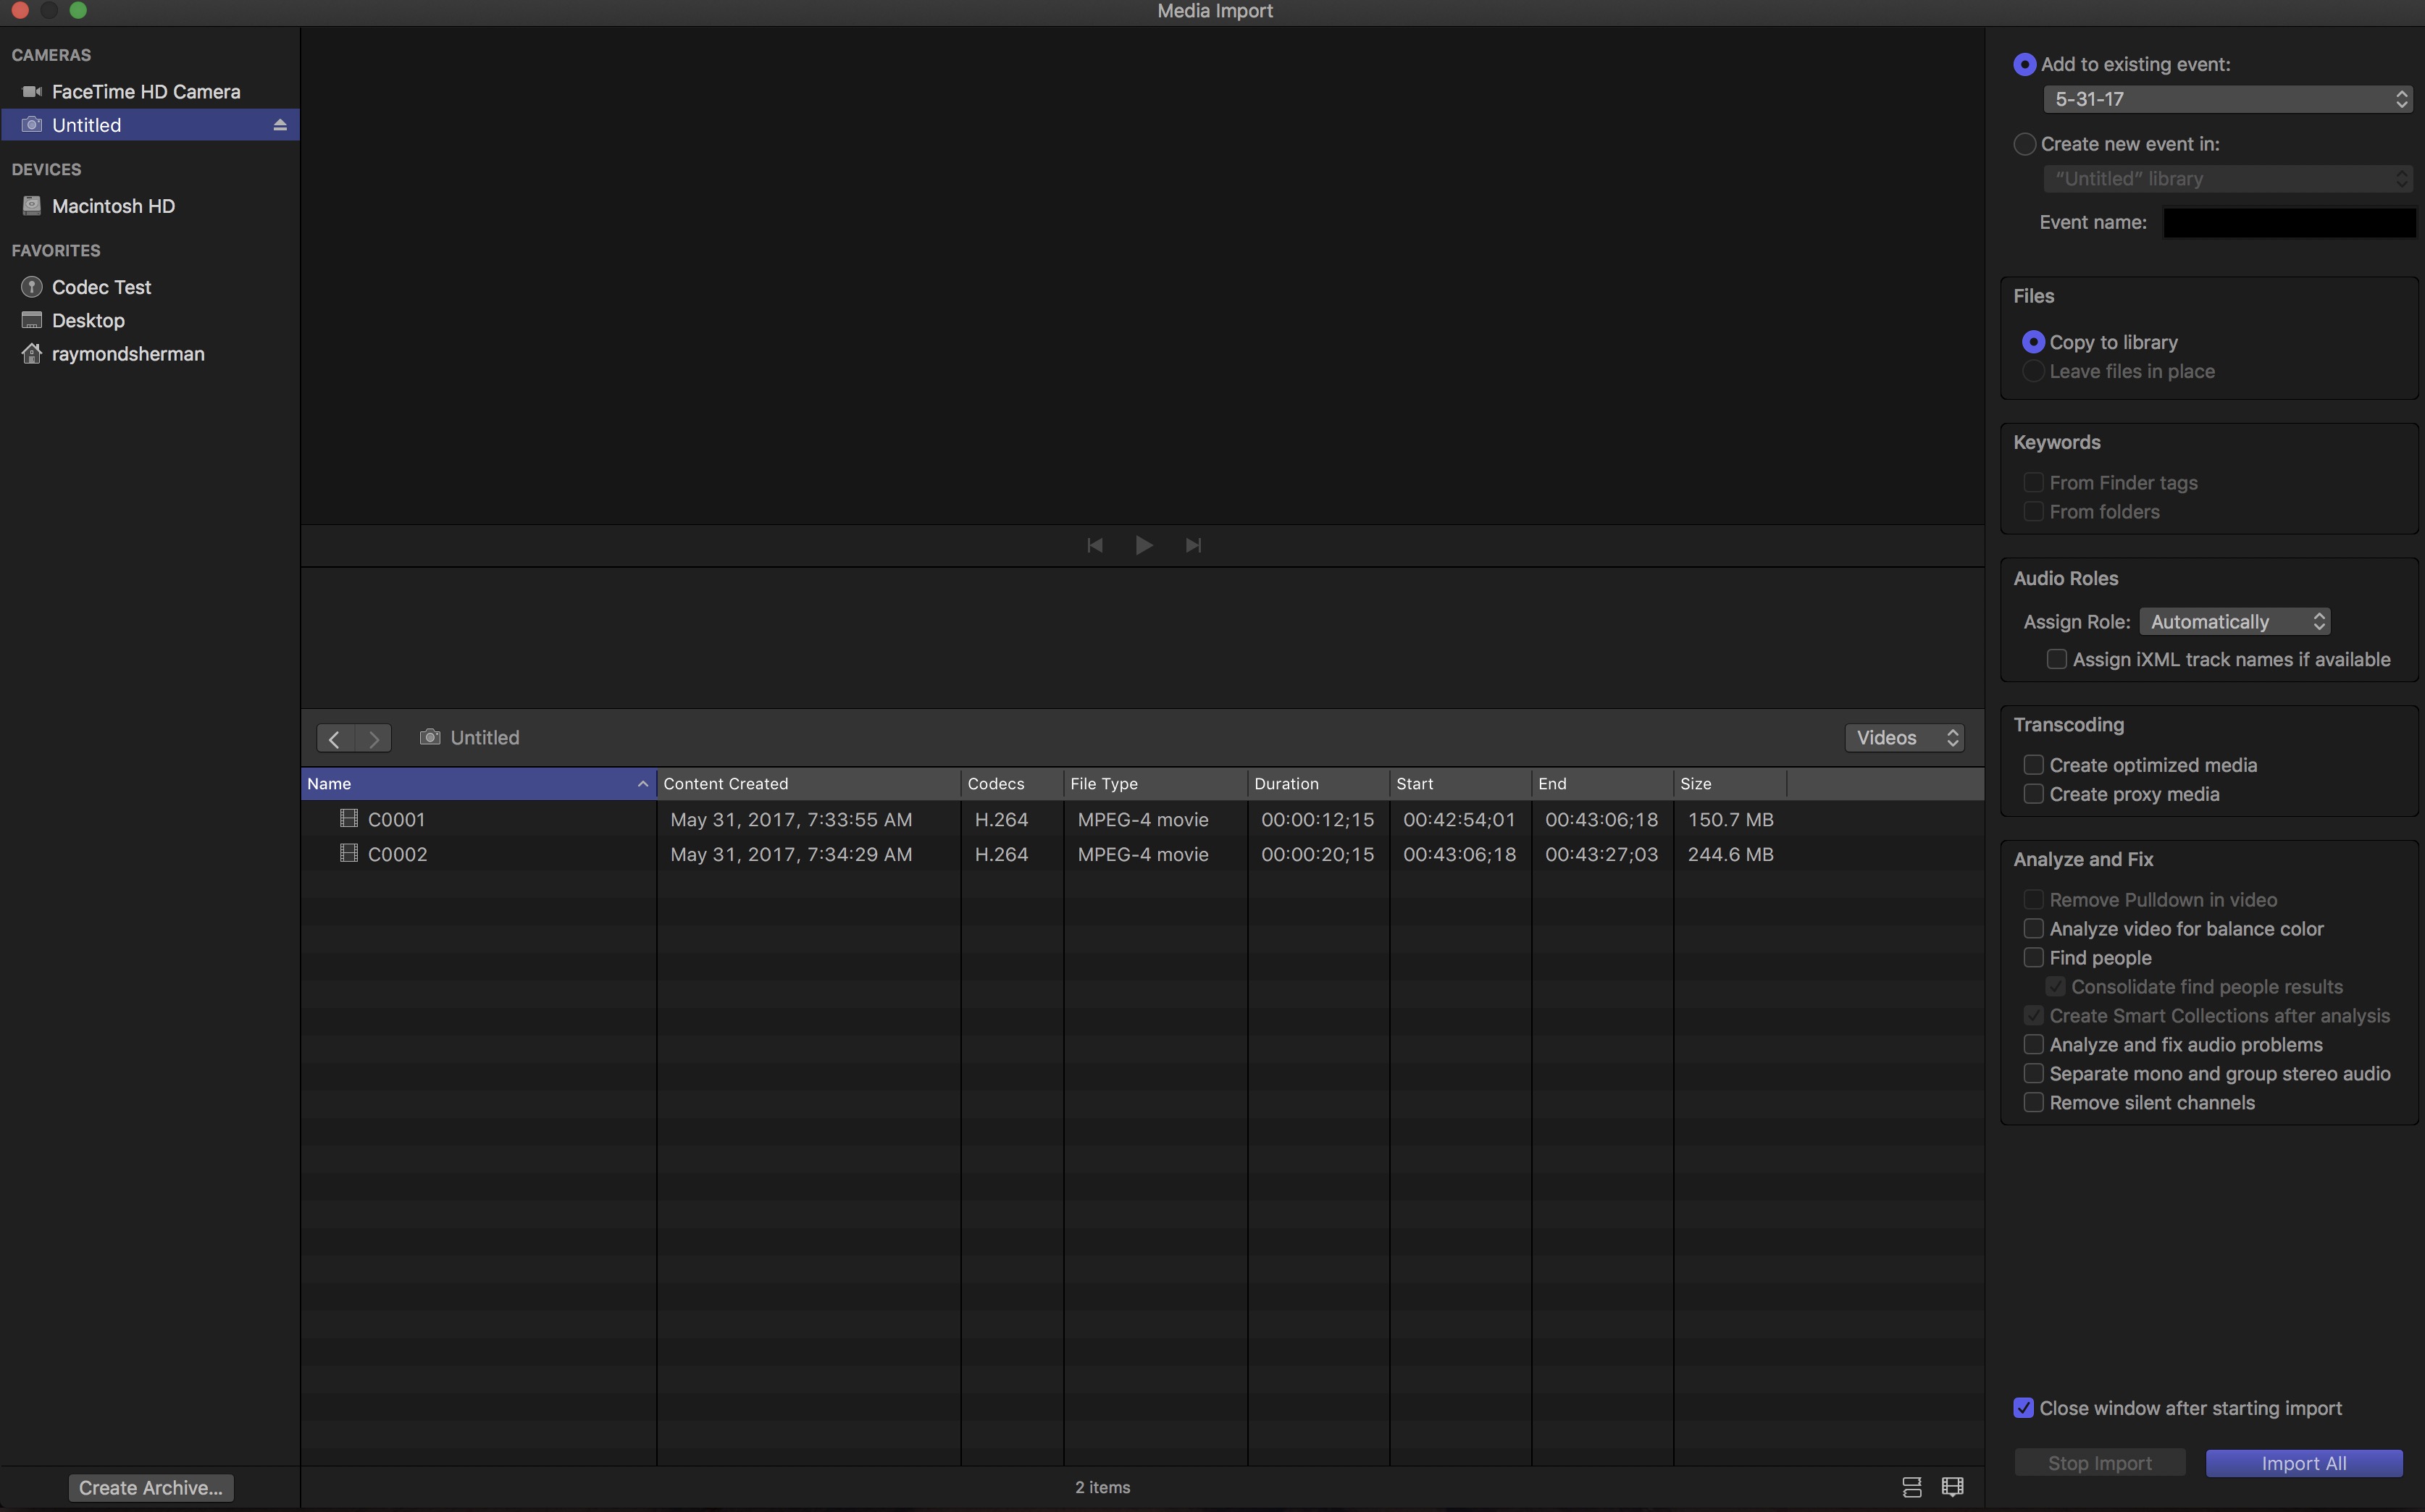Select clip C0001 in list

1142,819
